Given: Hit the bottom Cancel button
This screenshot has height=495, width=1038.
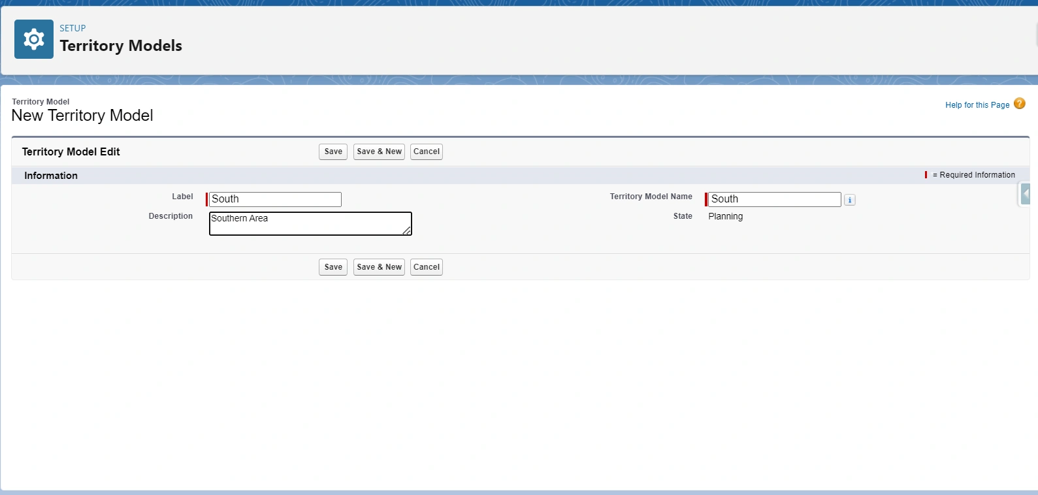Looking at the screenshot, I should point(426,267).
